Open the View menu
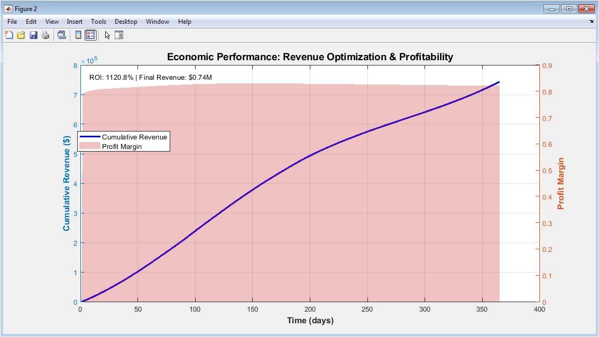Image resolution: width=599 pixels, height=337 pixels. pos(52,22)
